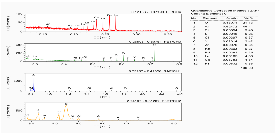Click the 2.4 axis tick in RAP spectrum
The width and height of the screenshot is (277, 134).
[180, 94]
